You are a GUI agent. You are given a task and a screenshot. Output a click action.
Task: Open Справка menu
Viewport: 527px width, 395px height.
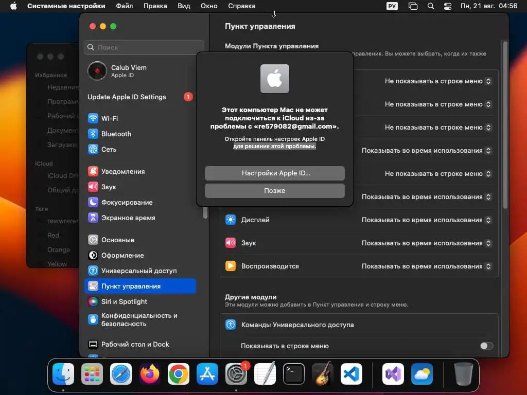click(242, 6)
